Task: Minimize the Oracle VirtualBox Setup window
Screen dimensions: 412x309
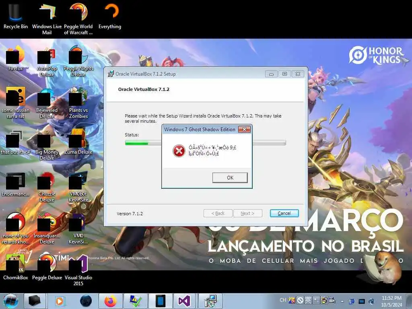Action: click(271, 74)
